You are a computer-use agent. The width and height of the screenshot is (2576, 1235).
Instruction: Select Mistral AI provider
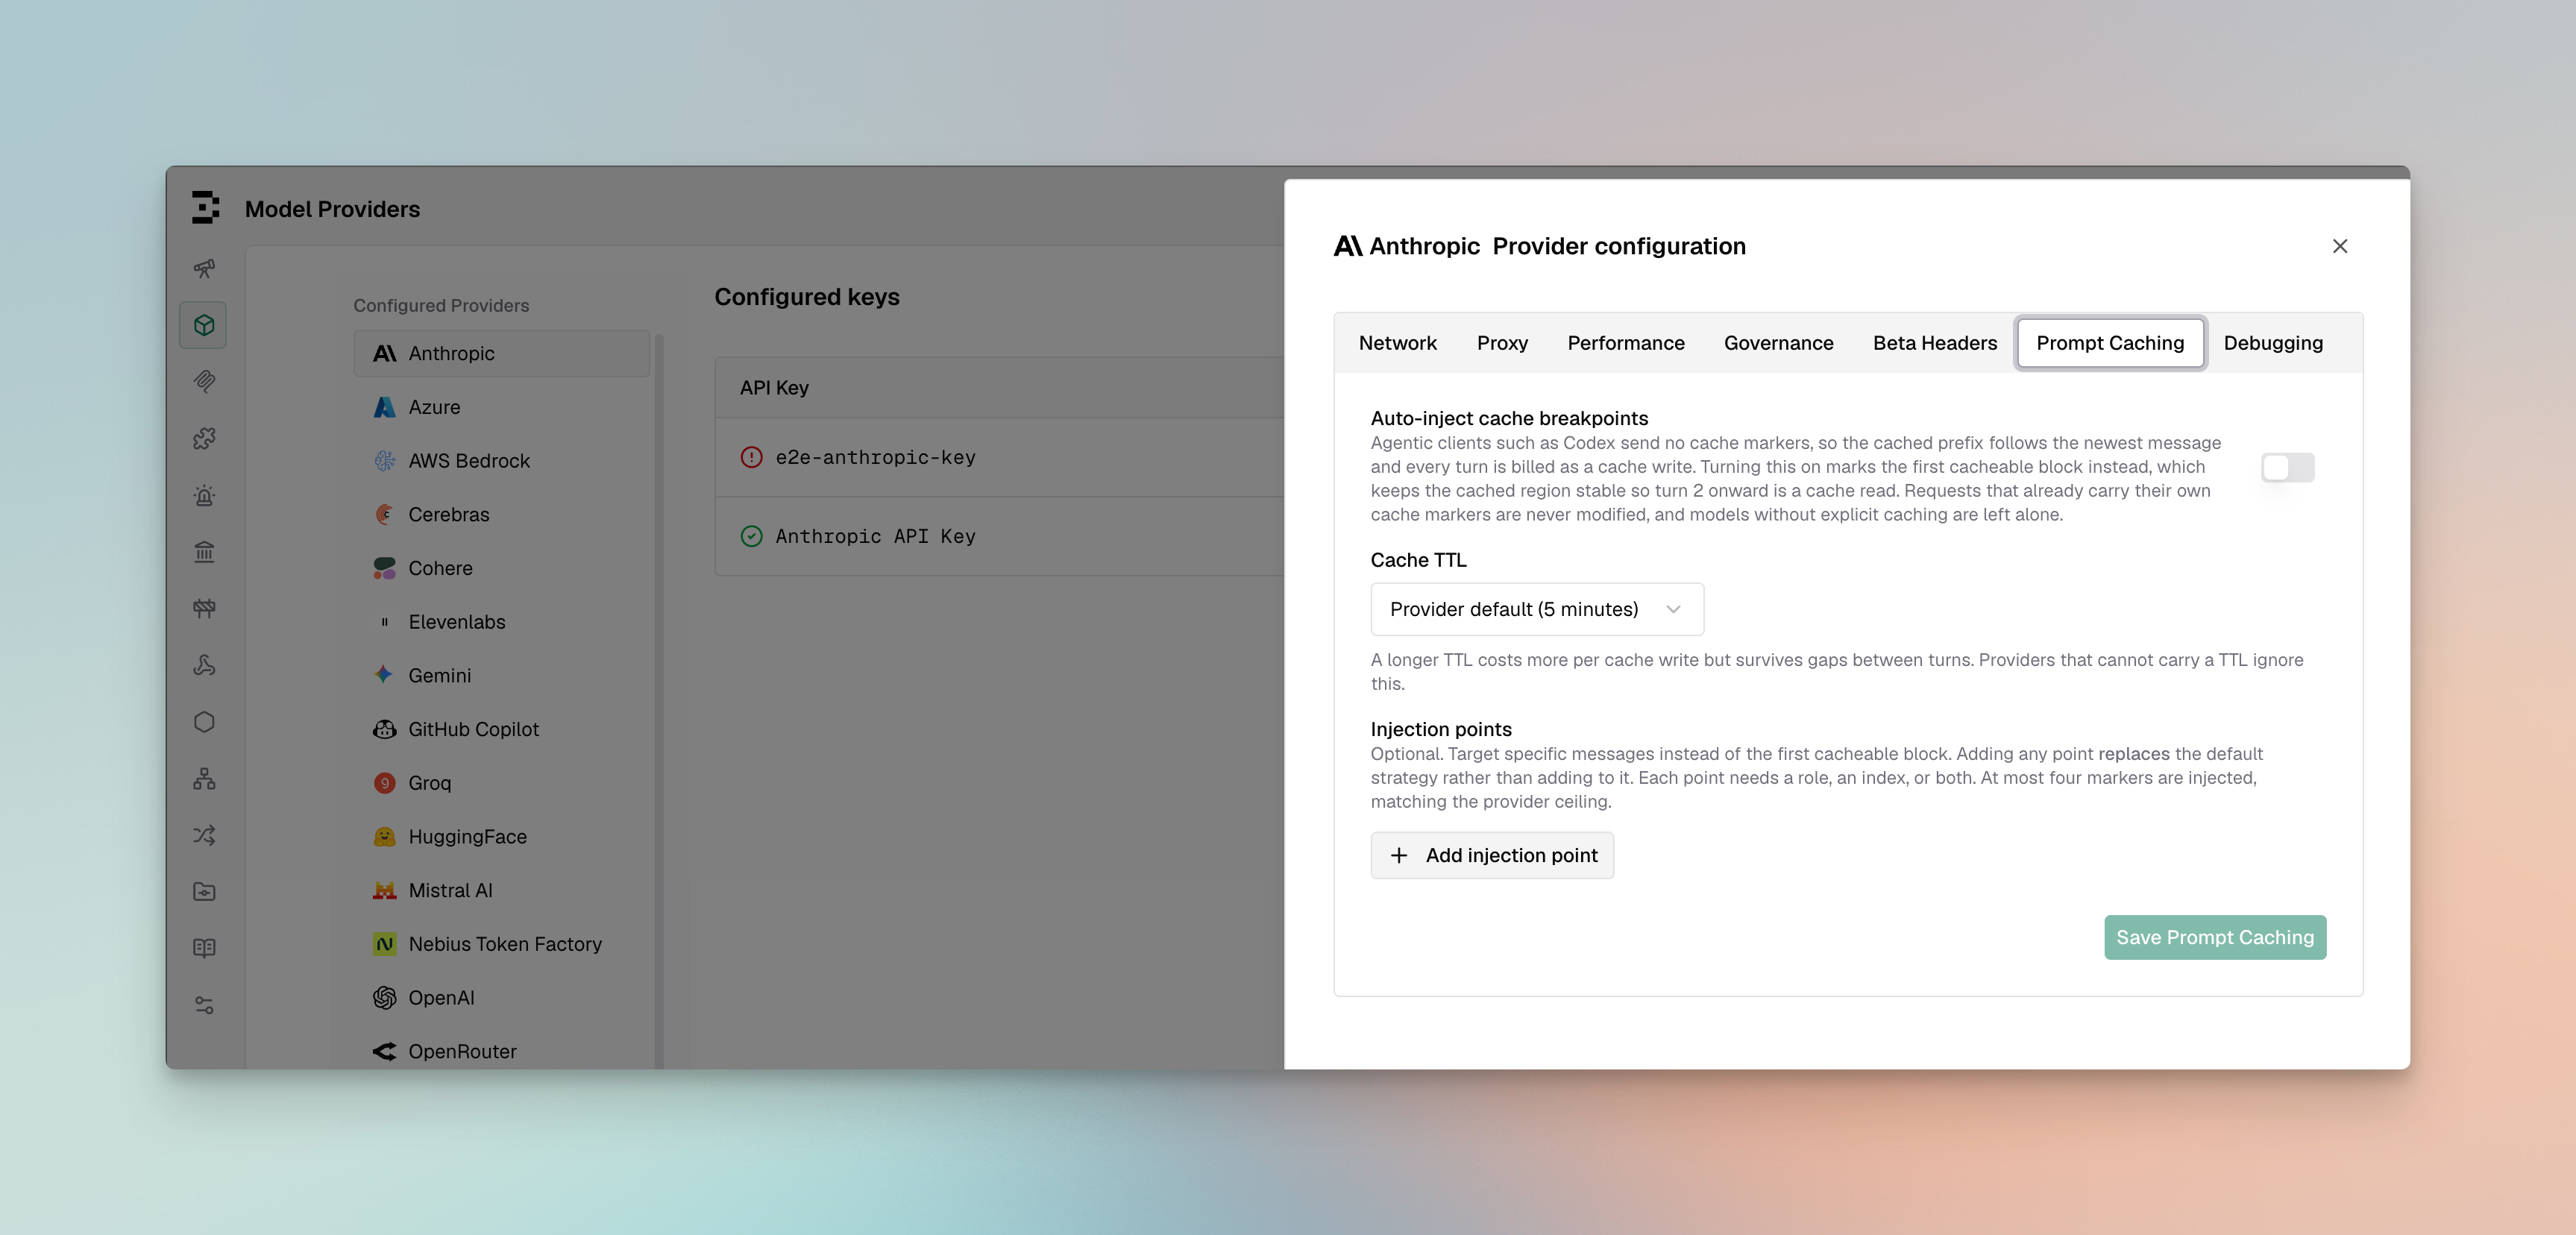coord(501,890)
